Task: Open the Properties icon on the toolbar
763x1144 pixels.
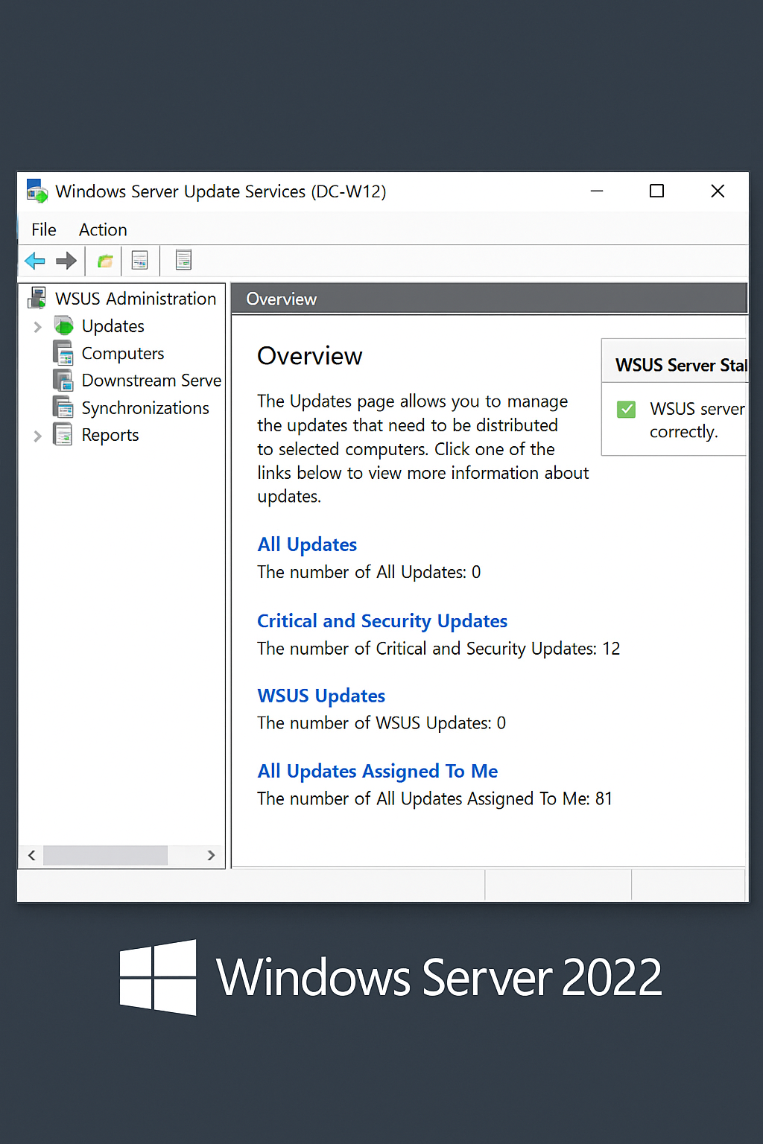Action: [x=140, y=261]
